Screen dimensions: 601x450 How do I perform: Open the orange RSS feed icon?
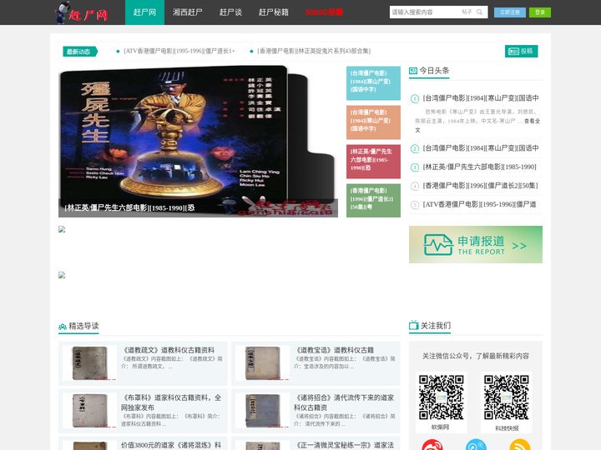[520, 445]
